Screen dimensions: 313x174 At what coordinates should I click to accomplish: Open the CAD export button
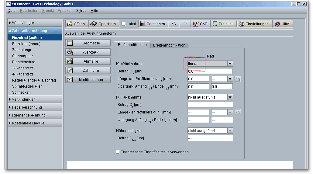pos(200,24)
